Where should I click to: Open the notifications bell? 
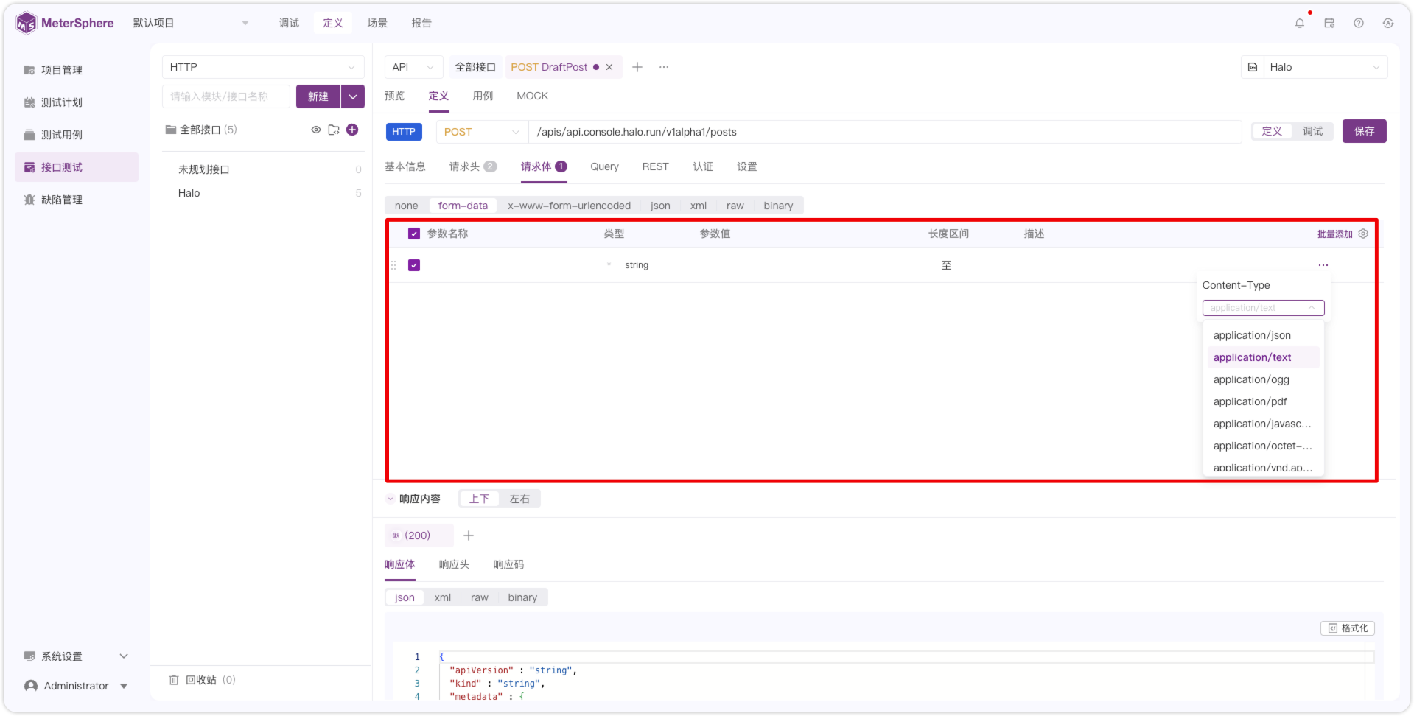pyautogui.click(x=1300, y=23)
